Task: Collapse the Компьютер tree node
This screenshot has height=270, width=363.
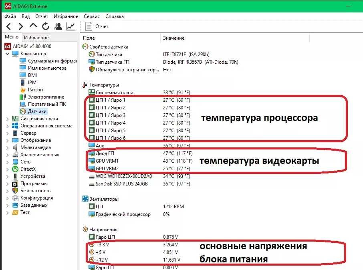Action: point(7,54)
